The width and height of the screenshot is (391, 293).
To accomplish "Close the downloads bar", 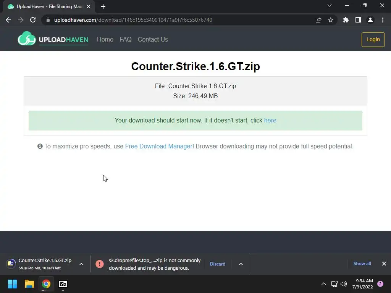I will pos(384,264).
